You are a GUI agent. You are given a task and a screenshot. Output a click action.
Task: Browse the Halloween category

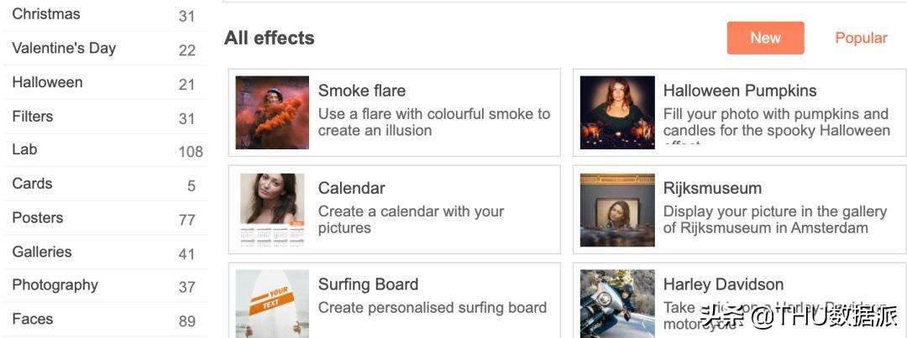[x=47, y=82]
